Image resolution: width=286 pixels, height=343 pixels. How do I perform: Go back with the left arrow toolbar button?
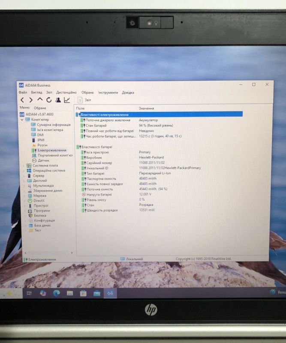[22, 100]
